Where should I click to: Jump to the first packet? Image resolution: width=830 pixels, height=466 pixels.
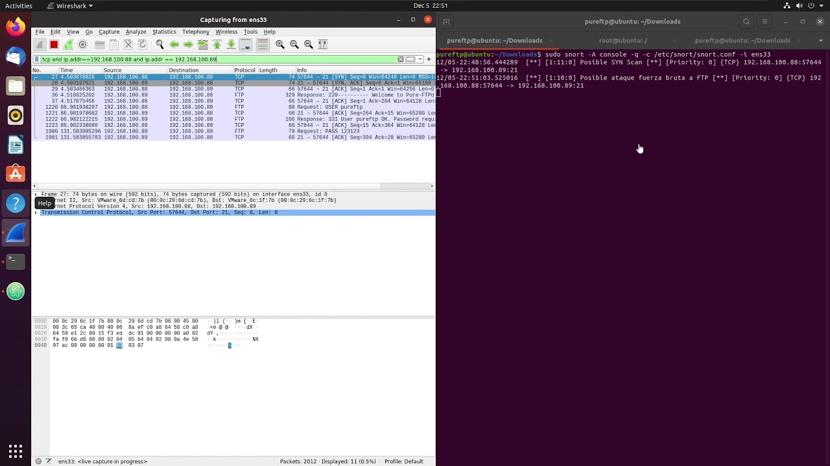click(x=217, y=44)
